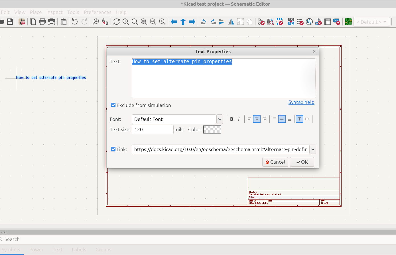Screen dimensions: 396x255
Task: Expand the Link URL dropdown arrow
Action: pyautogui.click(x=313, y=149)
